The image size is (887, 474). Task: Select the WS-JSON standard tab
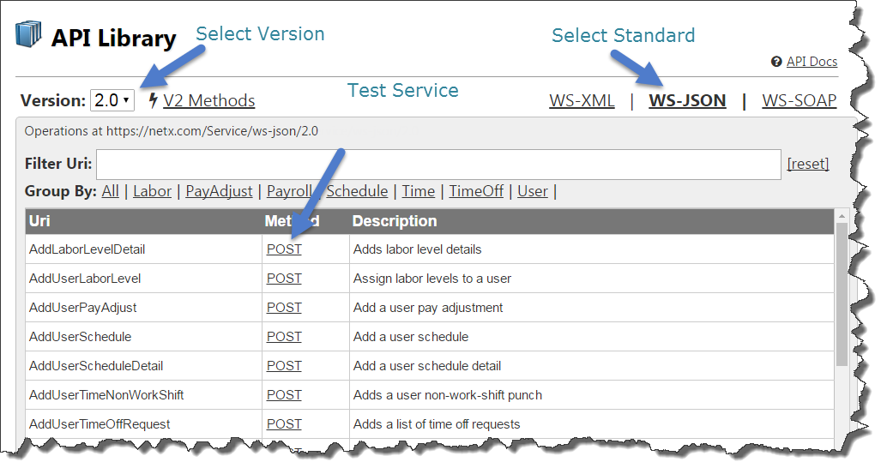click(687, 100)
